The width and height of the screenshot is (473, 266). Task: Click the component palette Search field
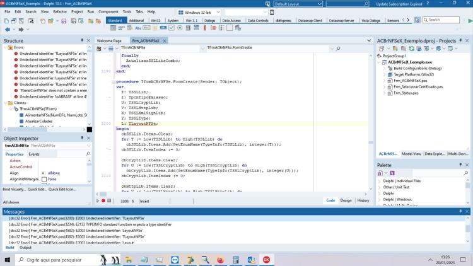[441, 20]
